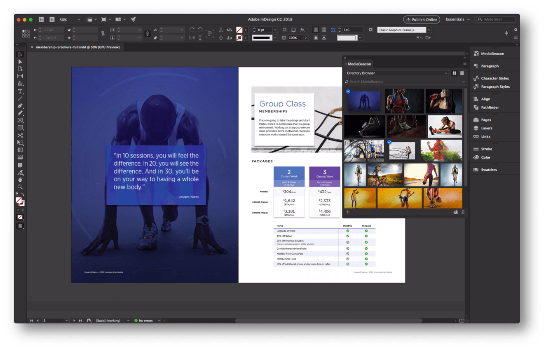Toggle formatting affects text button
The width and height of the screenshot is (546, 349).
click(x=23, y=210)
